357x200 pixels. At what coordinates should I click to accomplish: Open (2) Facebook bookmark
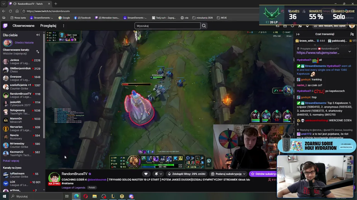(82, 18)
